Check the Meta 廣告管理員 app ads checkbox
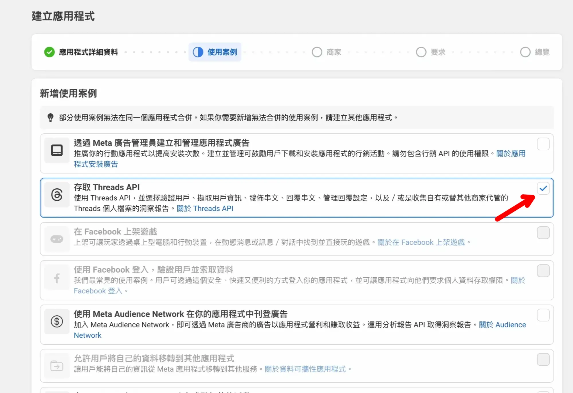The height and width of the screenshot is (393, 573). (543, 144)
